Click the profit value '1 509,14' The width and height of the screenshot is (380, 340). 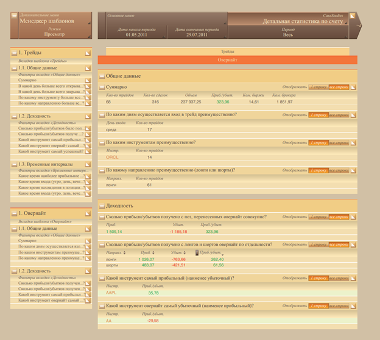pyautogui.click(x=114, y=232)
